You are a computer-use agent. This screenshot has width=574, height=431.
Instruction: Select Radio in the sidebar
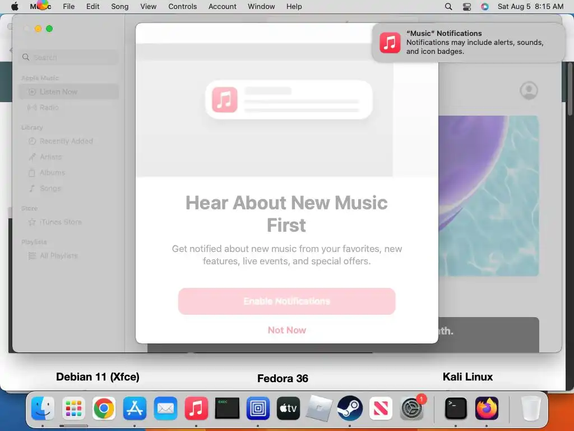[69, 107]
